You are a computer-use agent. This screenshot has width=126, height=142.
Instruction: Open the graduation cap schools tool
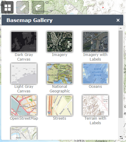(x=38, y=7)
